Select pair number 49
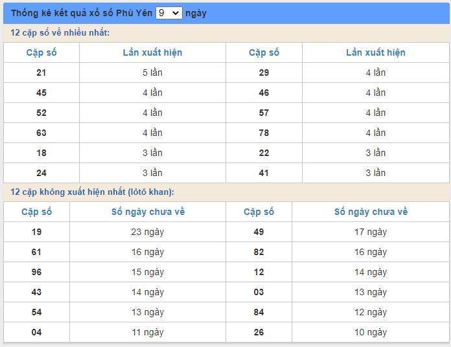Screen dimensions: 451x347 (x=259, y=232)
